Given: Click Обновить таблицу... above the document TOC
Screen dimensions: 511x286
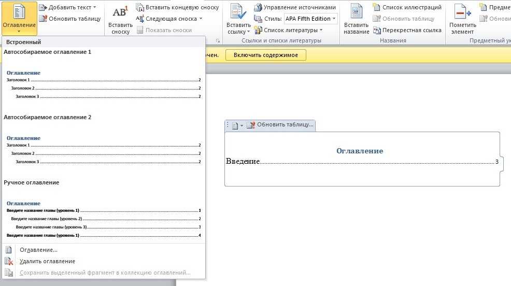Looking at the screenshot, I should pyautogui.click(x=280, y=125).
